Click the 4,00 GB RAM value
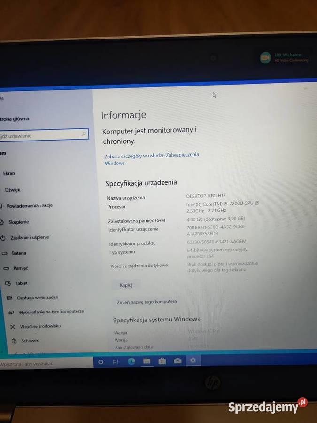317x423 pixels. (x=216, y=219)
